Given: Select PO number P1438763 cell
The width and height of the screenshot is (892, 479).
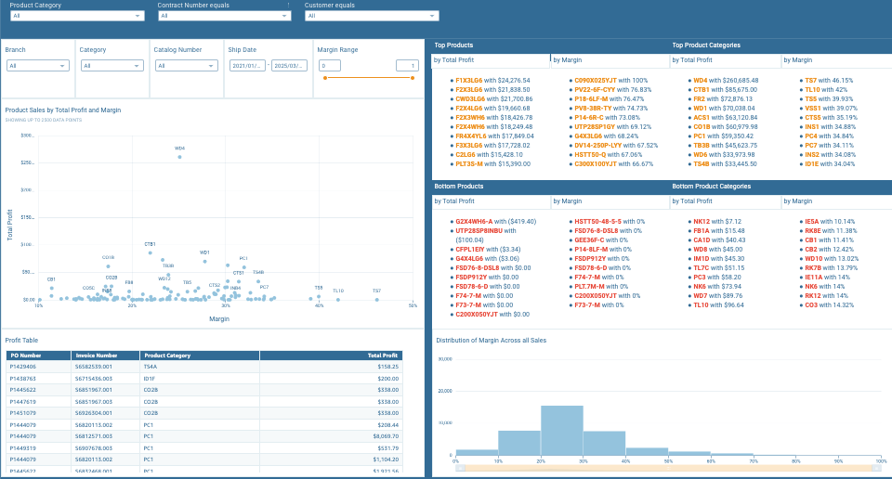Looking at the screenshot, I should [39, 379].
